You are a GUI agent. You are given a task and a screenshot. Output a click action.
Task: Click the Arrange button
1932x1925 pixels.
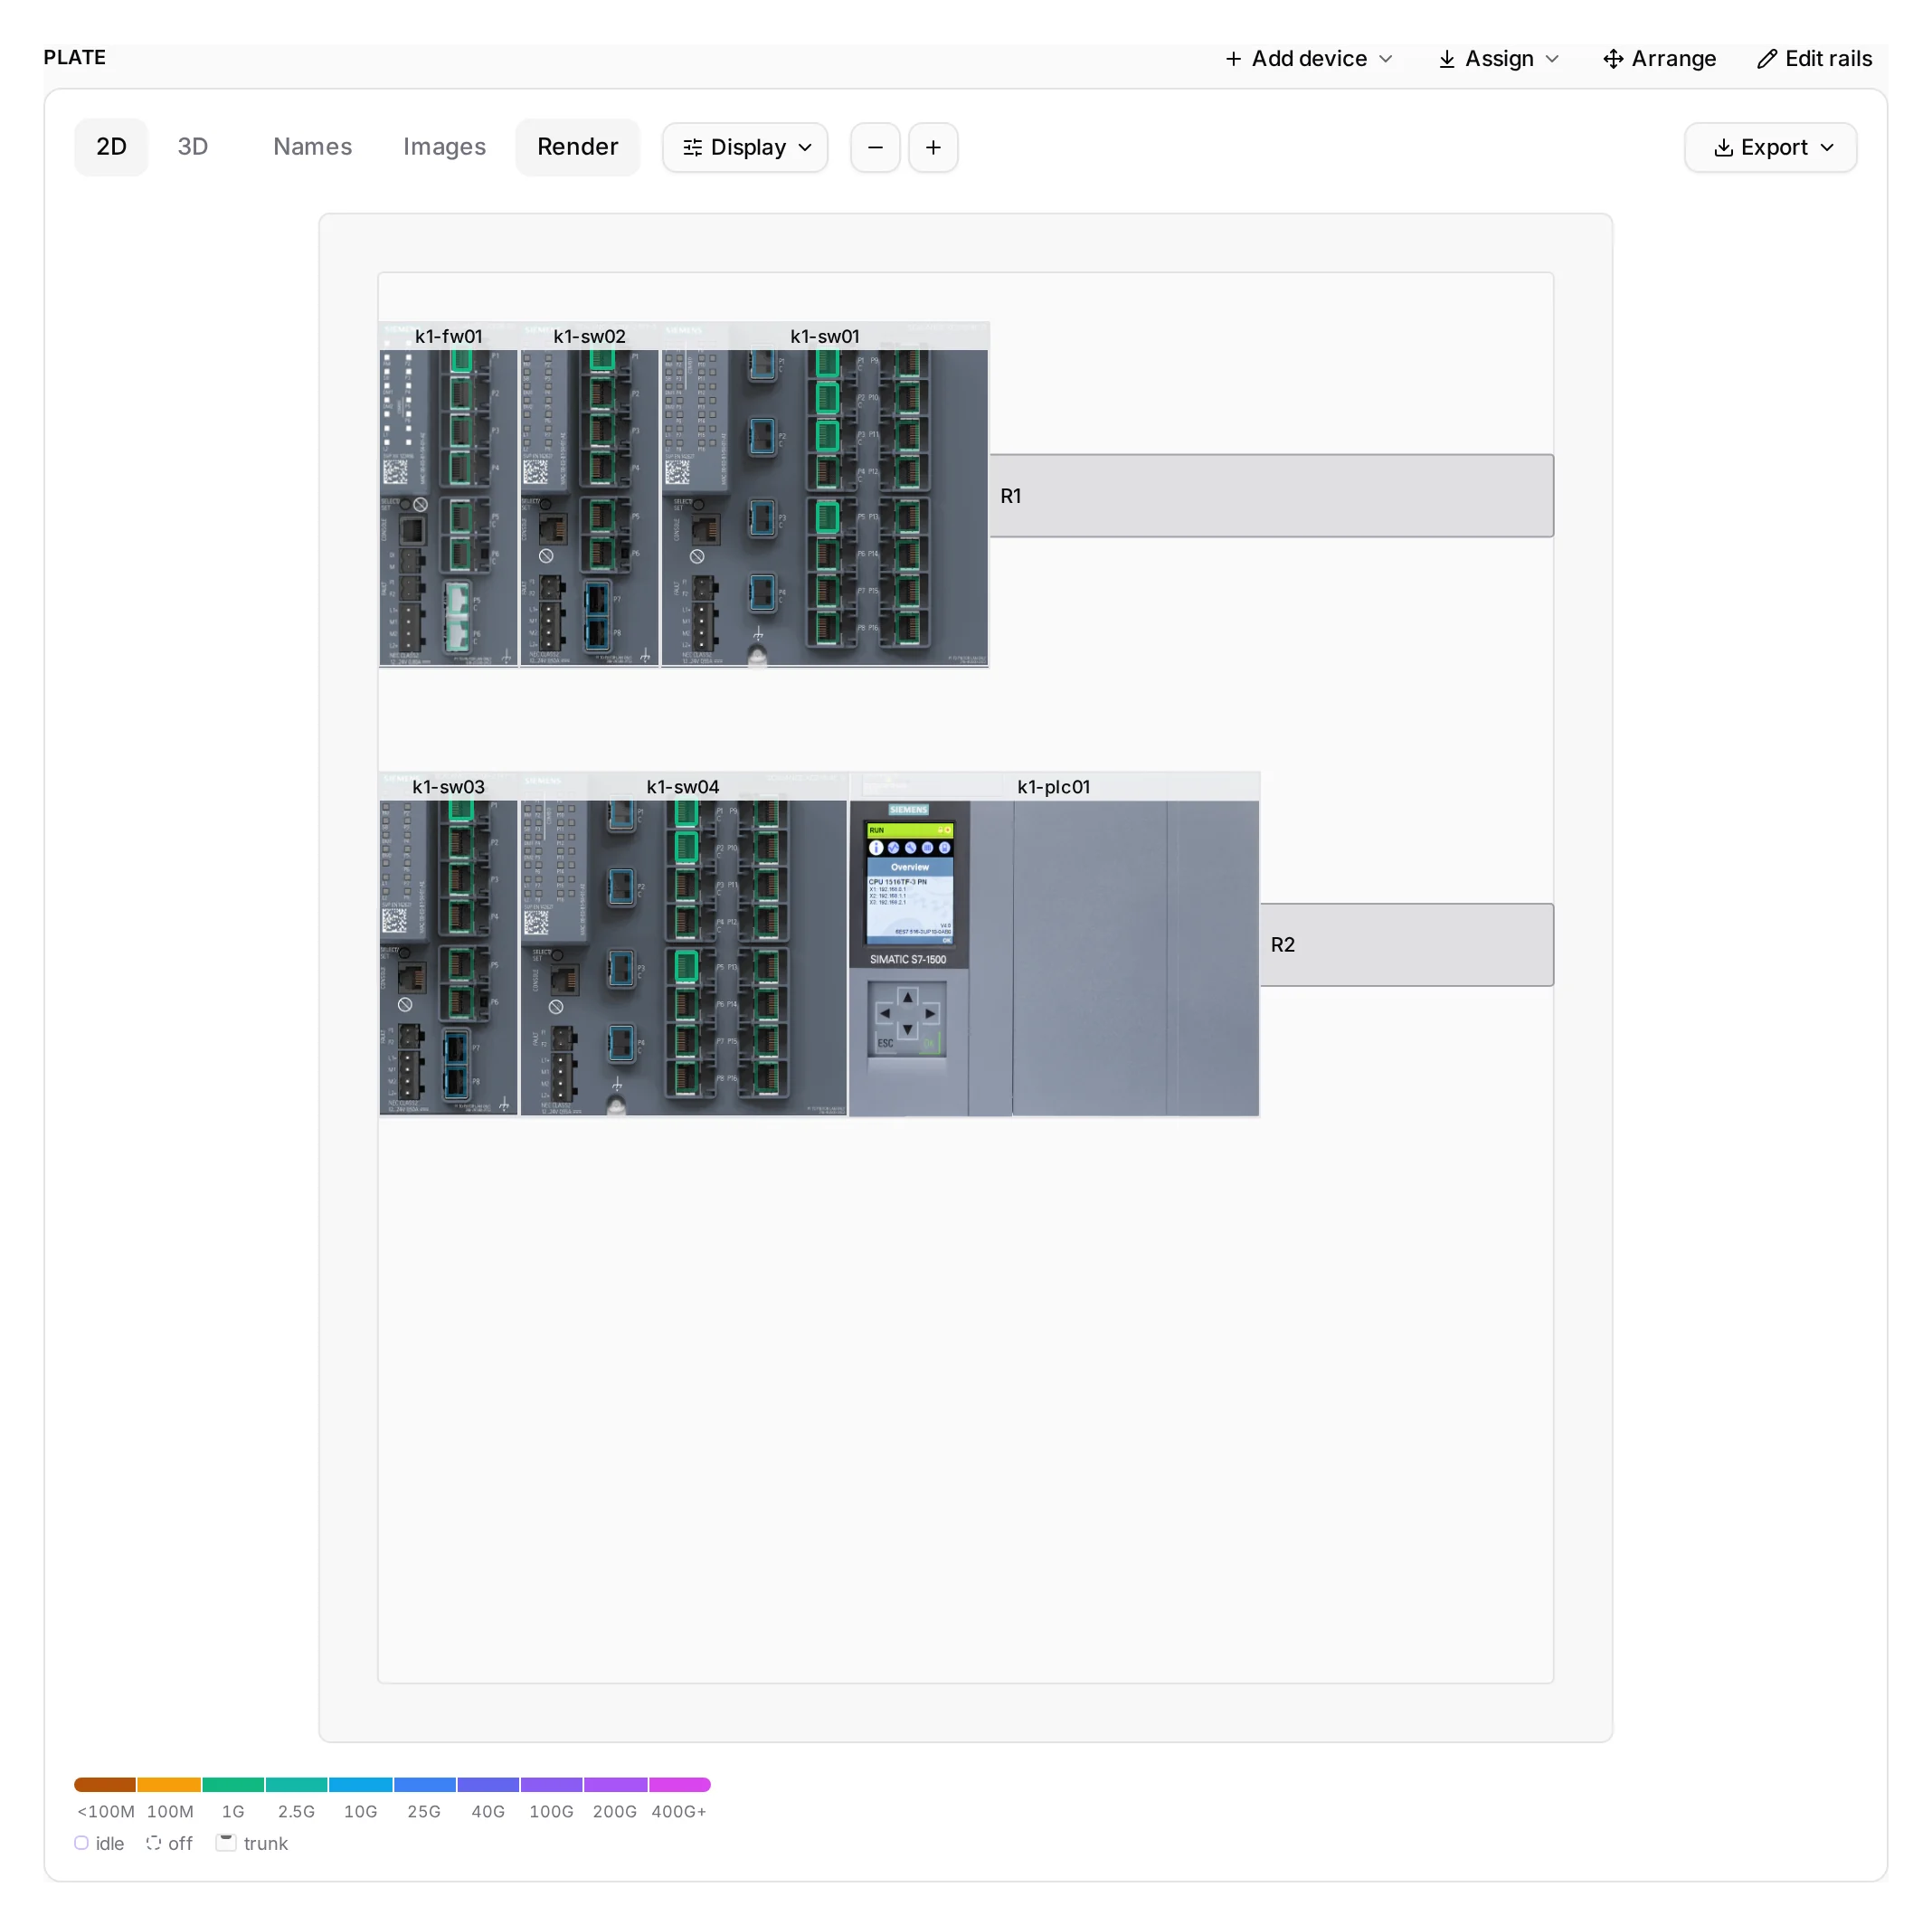1660,59
